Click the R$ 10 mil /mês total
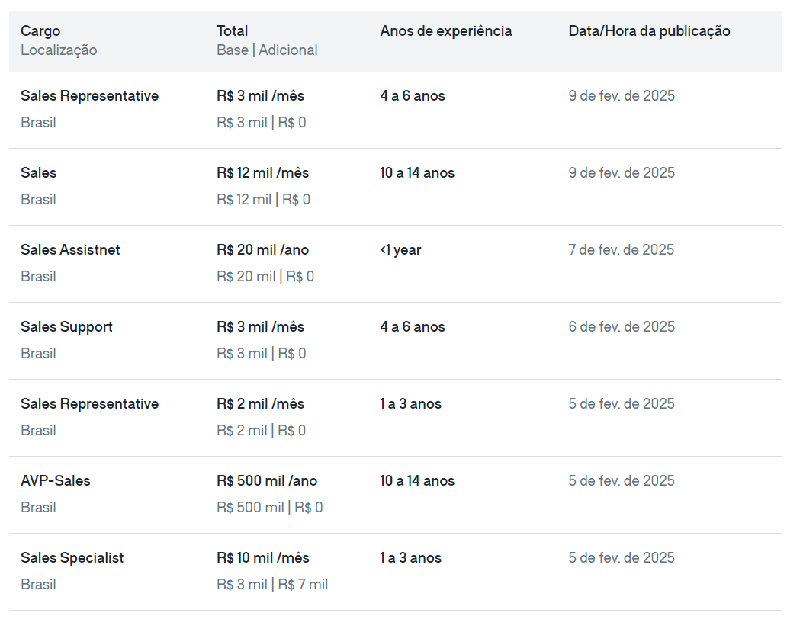The height and width of the screenshot is (632, 787). click(262, 558)
